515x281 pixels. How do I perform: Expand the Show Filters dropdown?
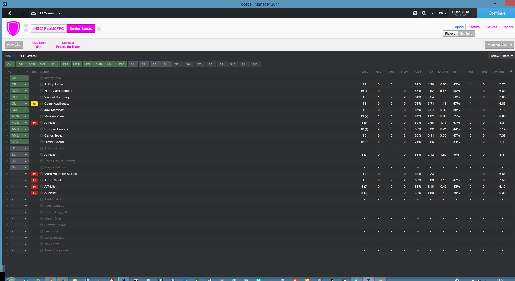[x=502, y=56]
